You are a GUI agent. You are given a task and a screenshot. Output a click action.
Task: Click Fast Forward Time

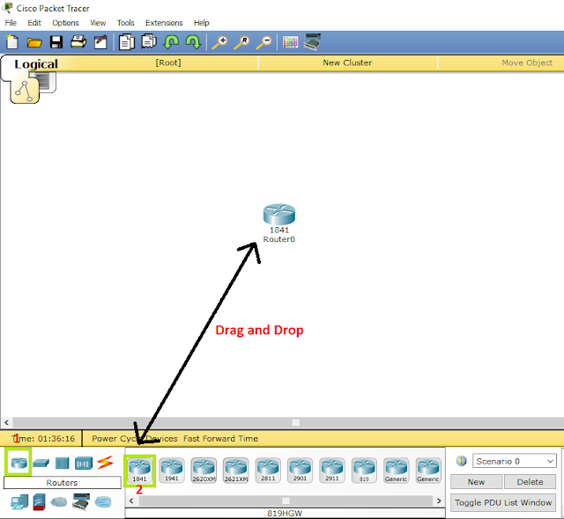pos(220,439)
